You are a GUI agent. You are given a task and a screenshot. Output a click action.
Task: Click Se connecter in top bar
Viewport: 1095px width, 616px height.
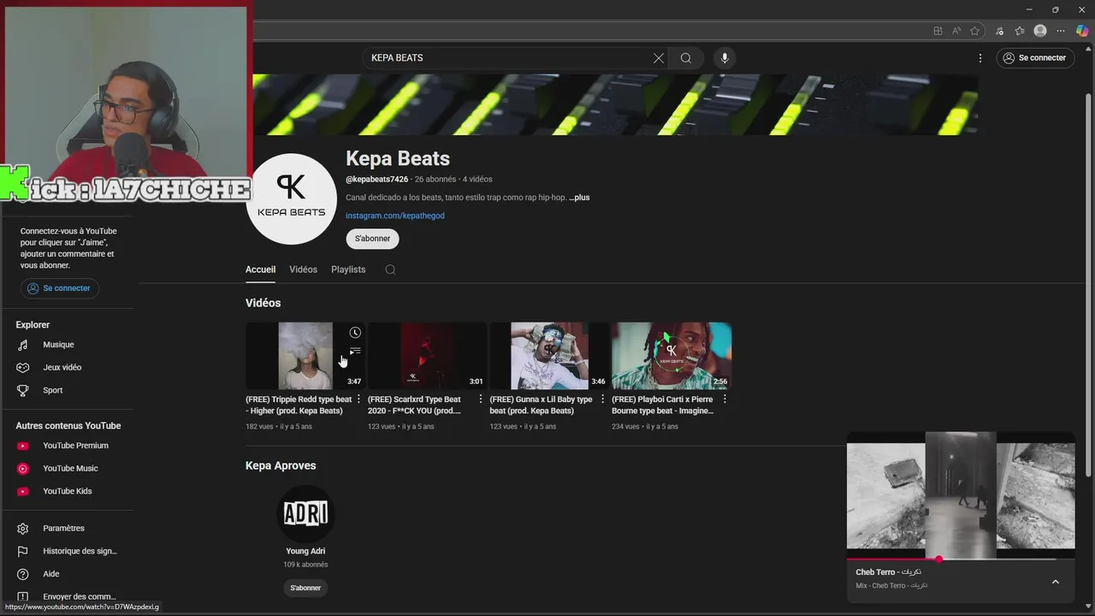(1035, 58)
